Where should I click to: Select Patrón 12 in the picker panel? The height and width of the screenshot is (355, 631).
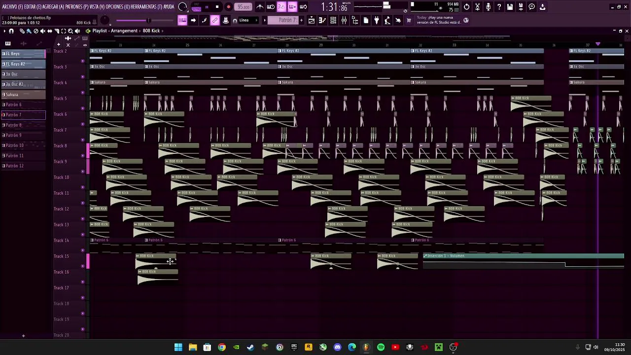(23, 166)
